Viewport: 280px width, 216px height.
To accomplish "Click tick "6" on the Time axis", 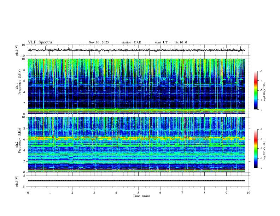I will [160, 193].
